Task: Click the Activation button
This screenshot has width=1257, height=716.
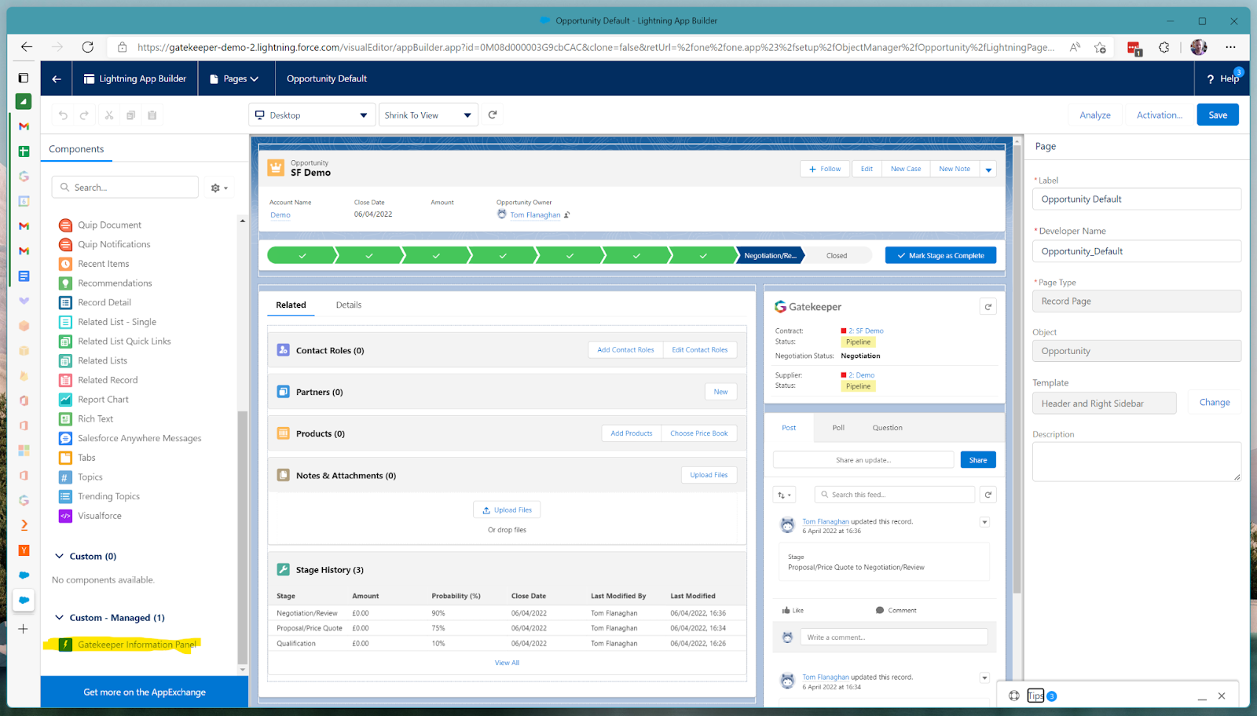Action: click(1159, 115)
